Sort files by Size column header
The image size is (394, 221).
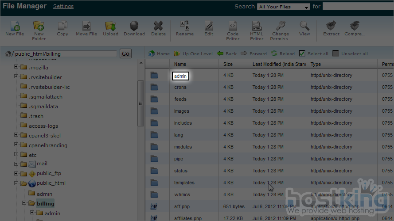pos(228,64)
